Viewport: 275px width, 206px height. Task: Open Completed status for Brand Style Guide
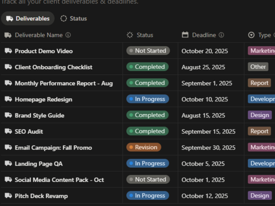coord(147,115)
